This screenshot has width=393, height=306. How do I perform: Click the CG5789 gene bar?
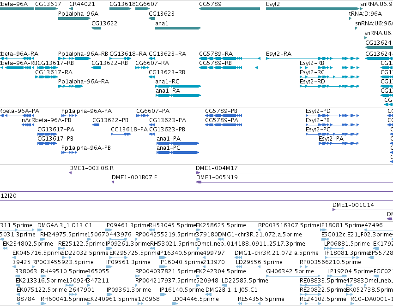[230, 9]
